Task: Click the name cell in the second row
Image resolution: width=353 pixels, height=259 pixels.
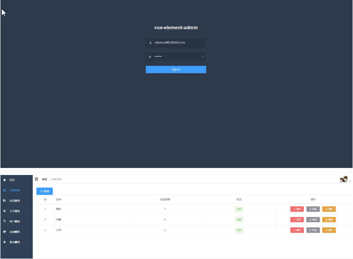Action: pos(91,219)
